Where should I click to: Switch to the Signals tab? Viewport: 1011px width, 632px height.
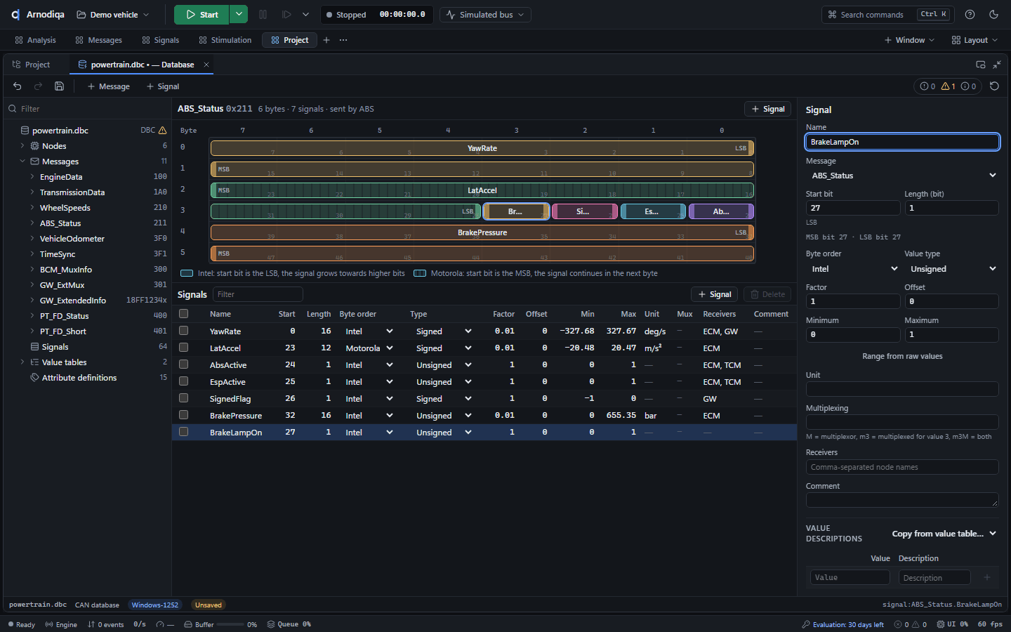[160, 40]
